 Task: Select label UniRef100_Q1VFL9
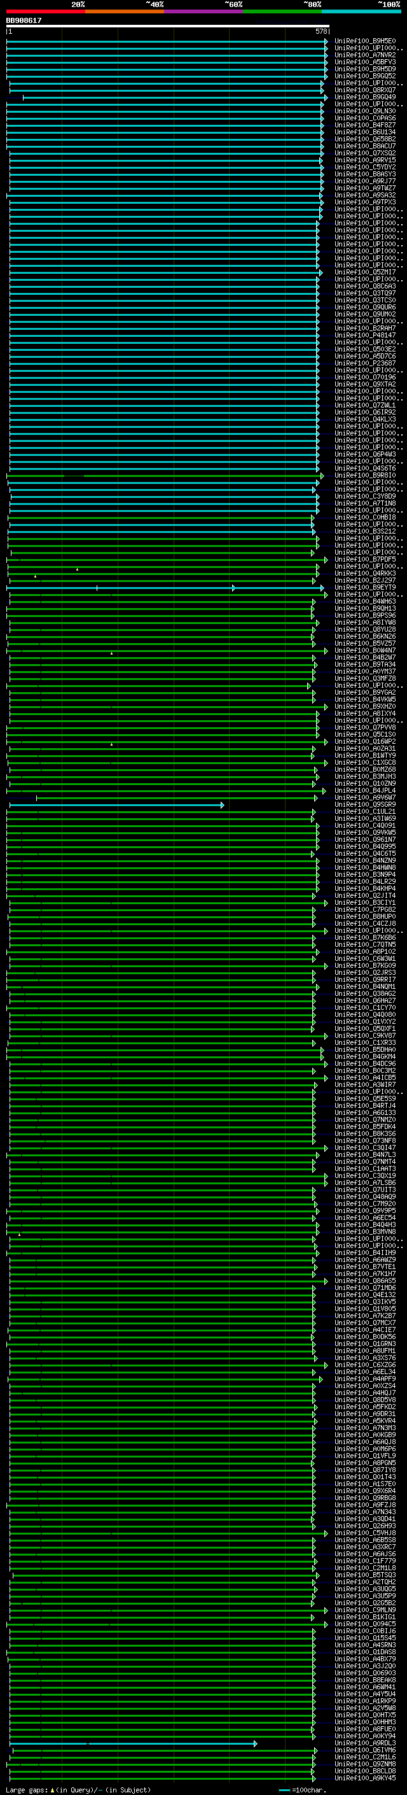pos(364,1456)
